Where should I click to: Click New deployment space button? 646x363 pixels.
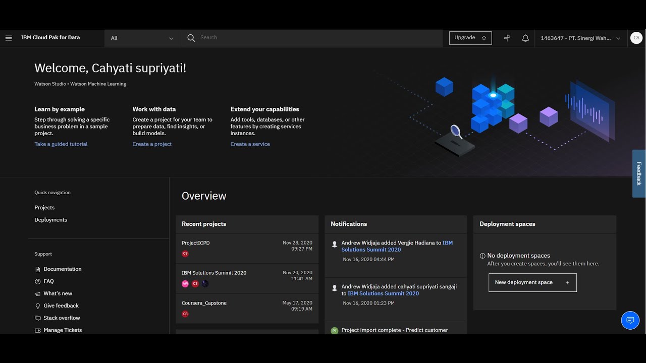[532, 282]
